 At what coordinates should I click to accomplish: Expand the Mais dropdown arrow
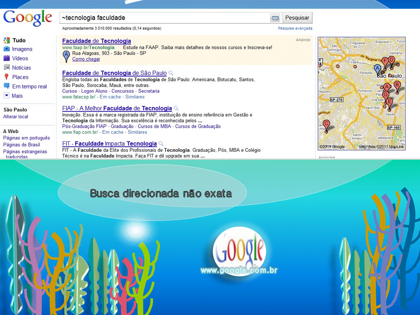pyautogui.click(x=7, y=95)
